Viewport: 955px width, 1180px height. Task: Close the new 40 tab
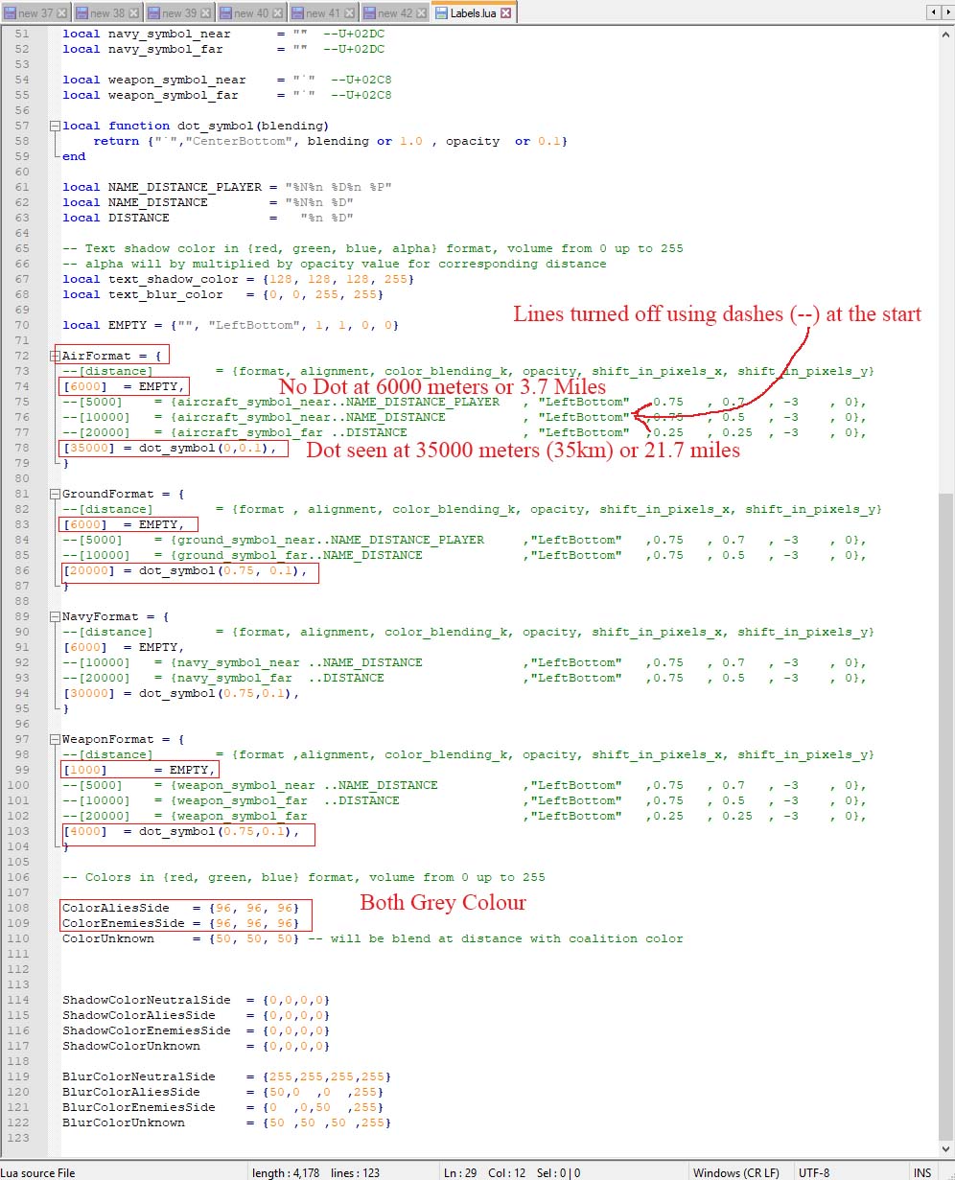point(278,13)
